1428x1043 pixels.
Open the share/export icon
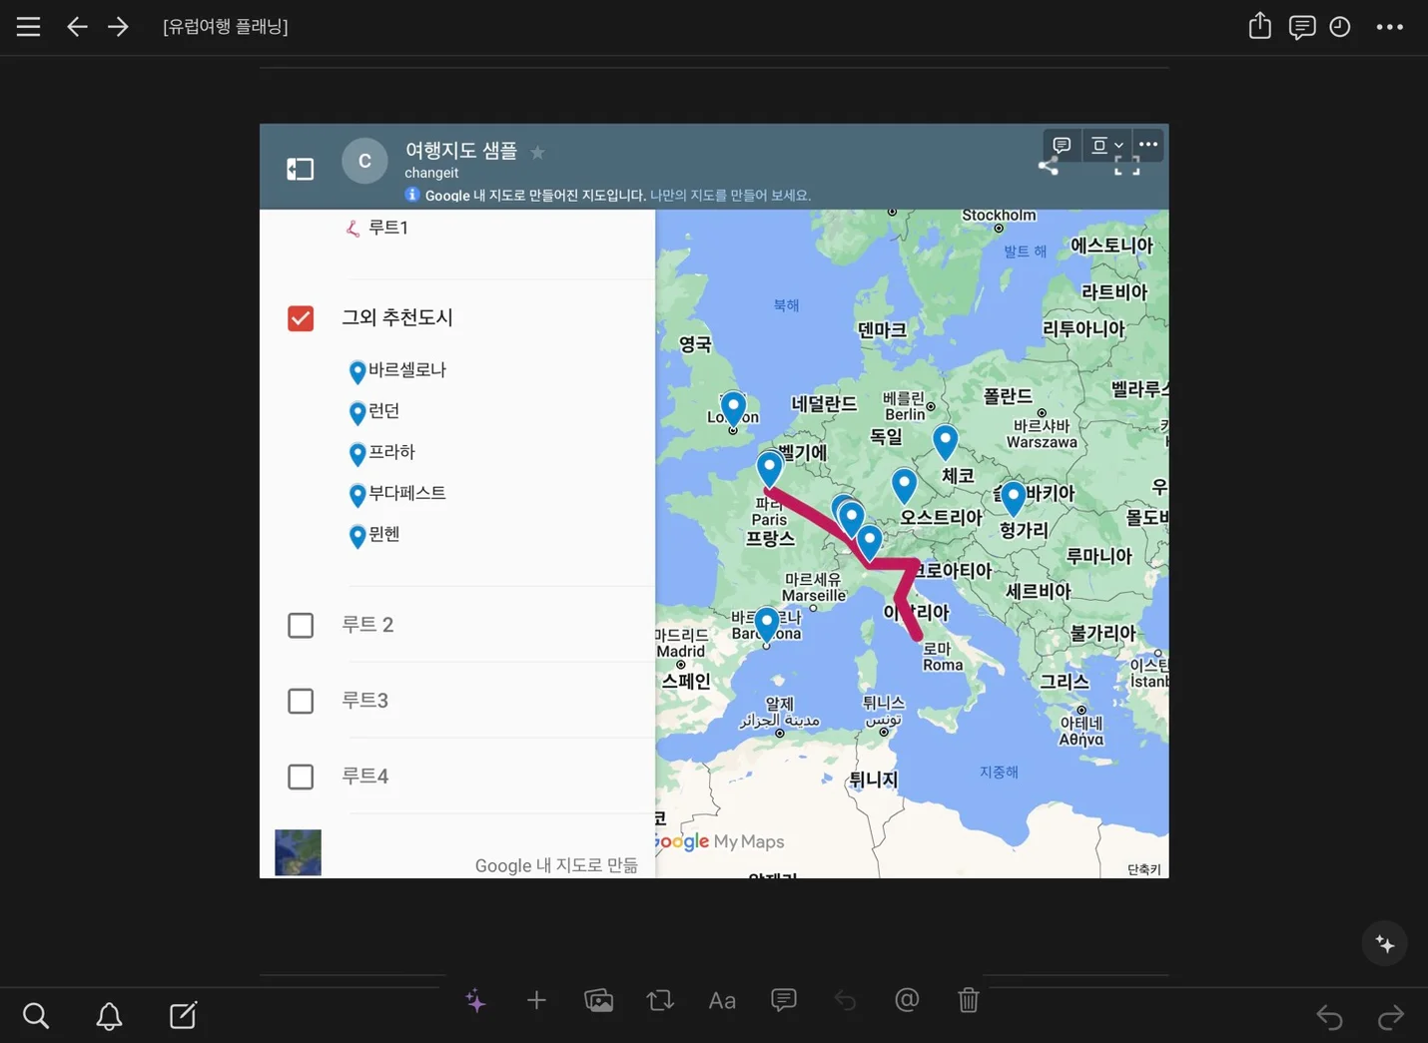click(x=1260, y=26)
